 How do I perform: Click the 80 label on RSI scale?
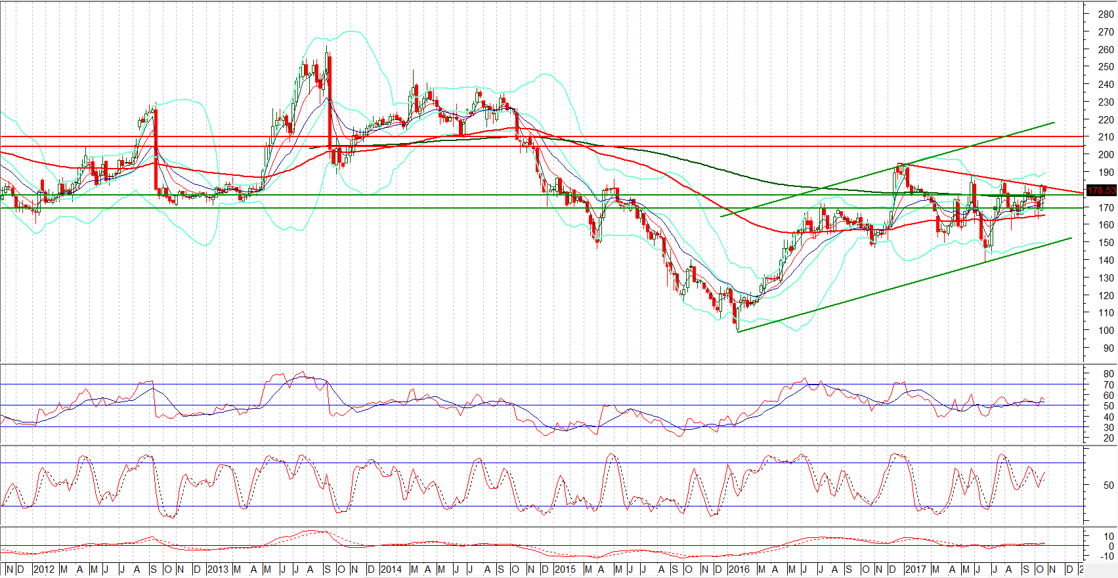tap(1109, 374)
